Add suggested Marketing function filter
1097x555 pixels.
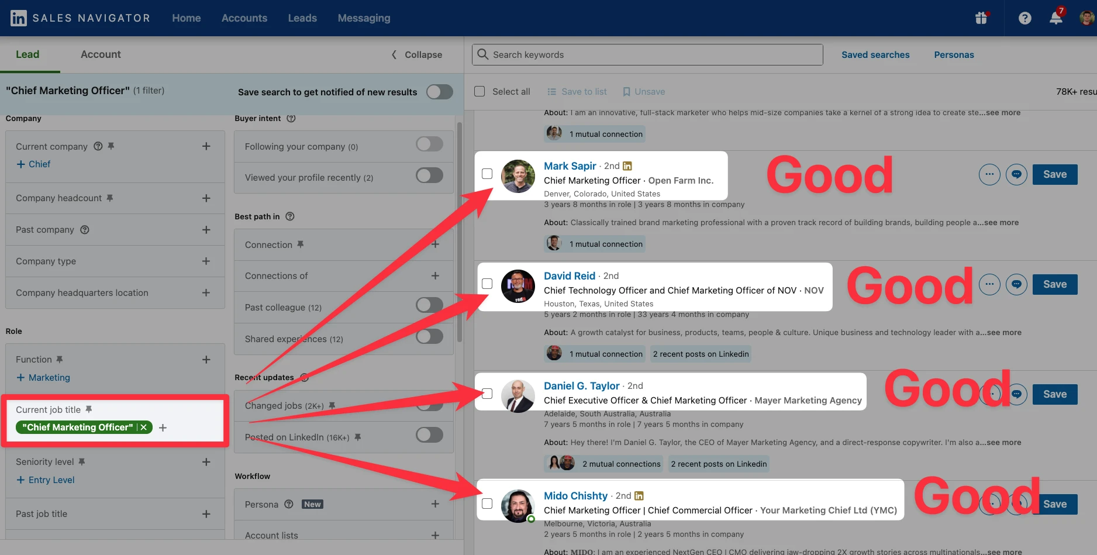click(43, 378)
